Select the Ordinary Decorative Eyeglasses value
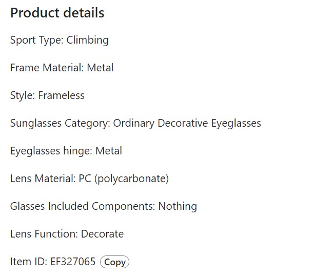313x277 pixels. point(187,123)
